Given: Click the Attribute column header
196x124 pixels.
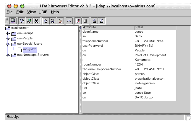Looking at the screenshot, I should [x=108, y=28].
